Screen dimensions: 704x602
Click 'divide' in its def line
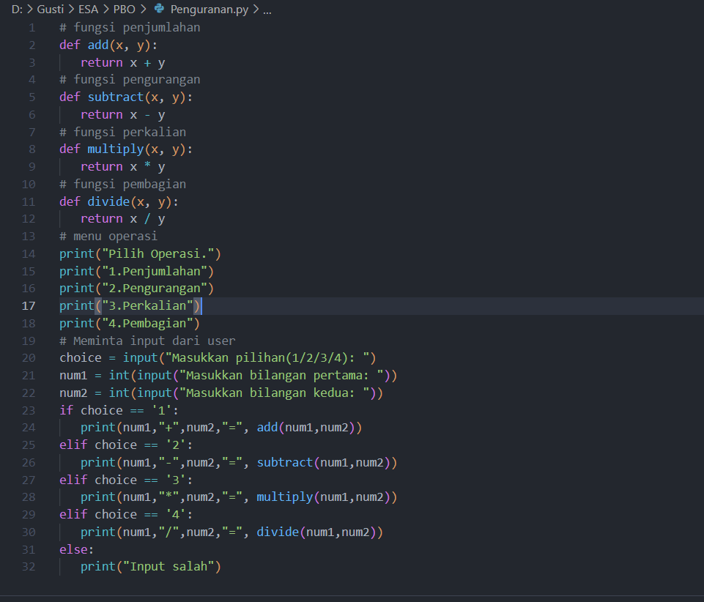(108, 202)
